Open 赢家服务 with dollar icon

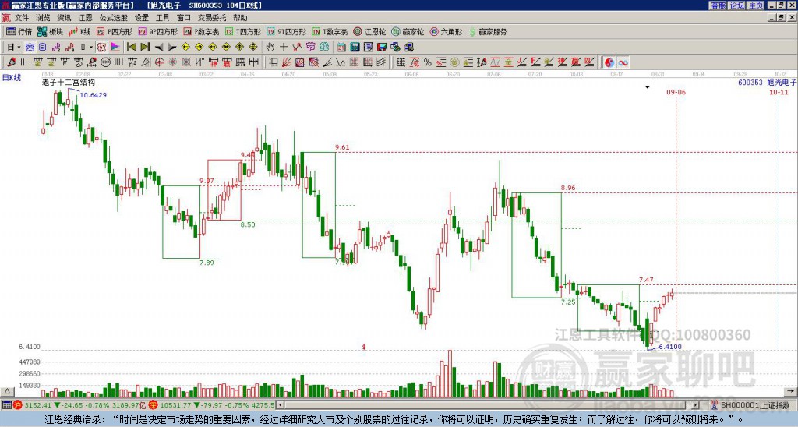click(488, 31)
